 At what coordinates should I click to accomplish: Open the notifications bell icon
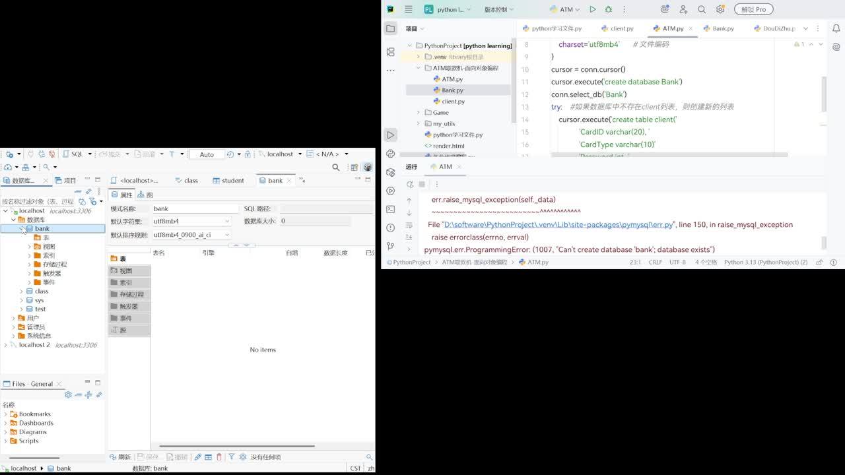[836, 28]
